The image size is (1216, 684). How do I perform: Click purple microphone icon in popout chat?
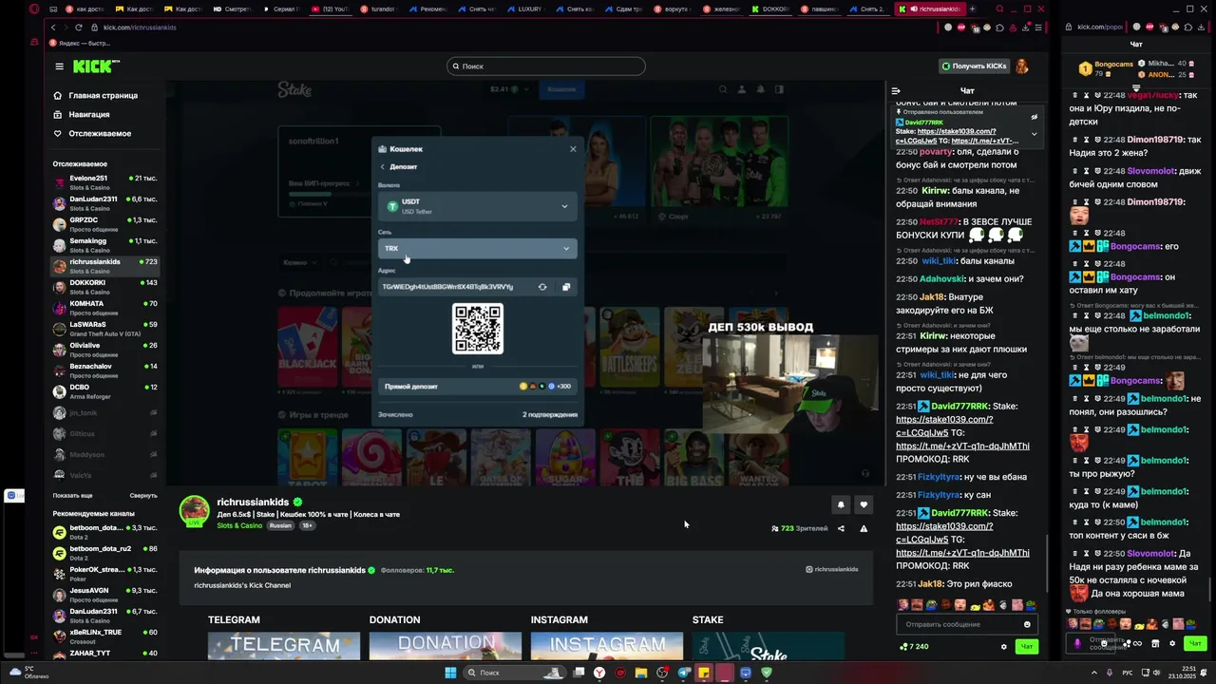[1077, 643]
